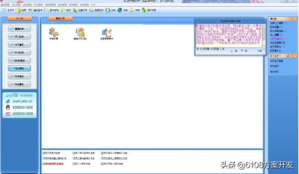This screenshot has height=174, width=299.
Task: Click the 关闭 link in server message popup
Action: [x=259, y=51]
